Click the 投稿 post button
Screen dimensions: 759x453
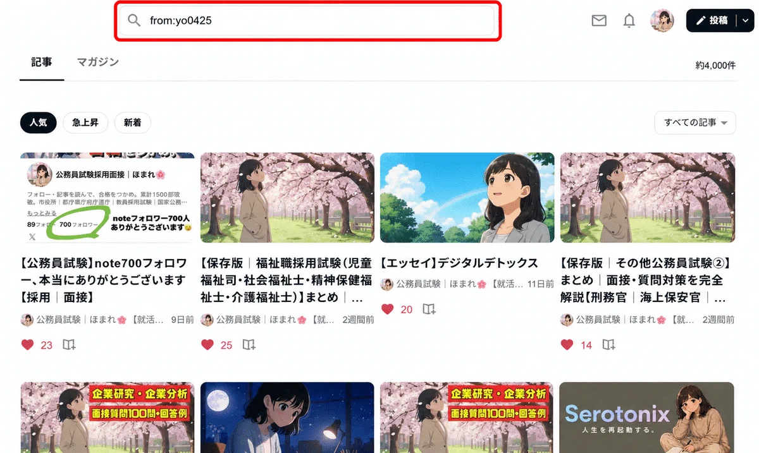tap(712, 21)
